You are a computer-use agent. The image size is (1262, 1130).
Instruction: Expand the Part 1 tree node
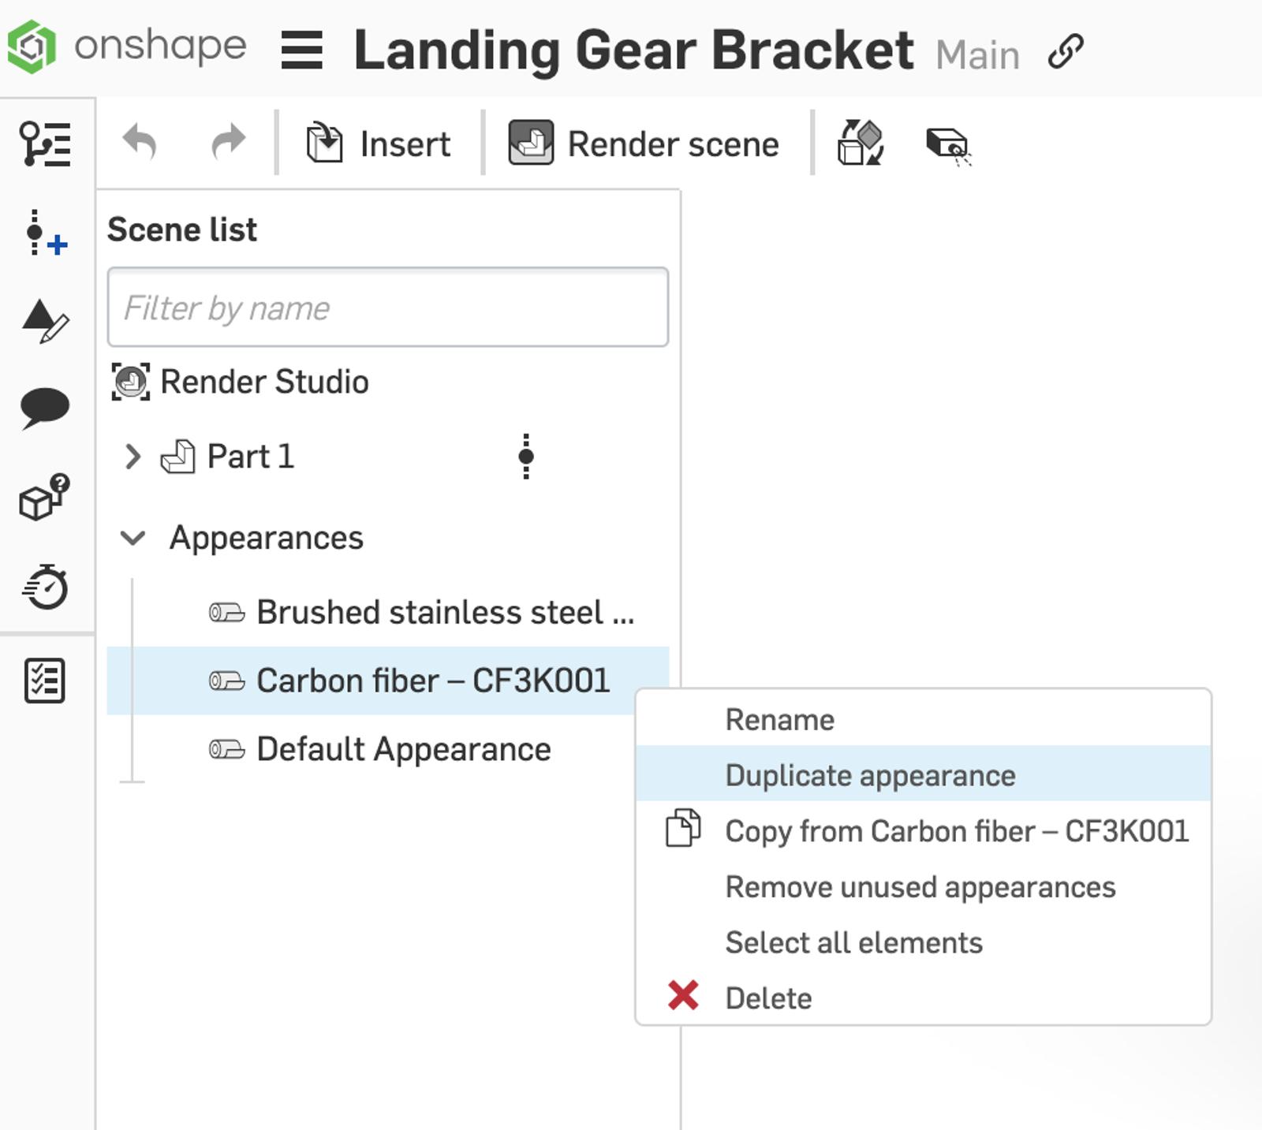click(133, 457)
